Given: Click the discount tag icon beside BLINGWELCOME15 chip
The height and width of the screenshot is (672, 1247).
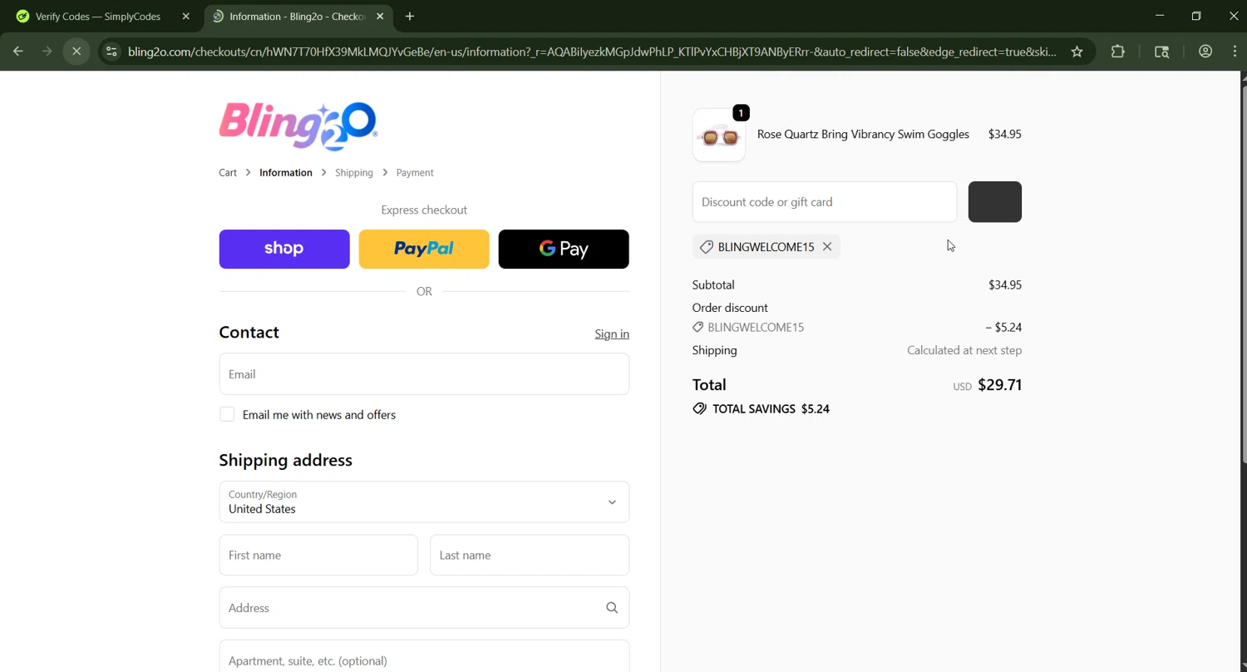Looking at the screenshot, I should click(x=706, y=247).
